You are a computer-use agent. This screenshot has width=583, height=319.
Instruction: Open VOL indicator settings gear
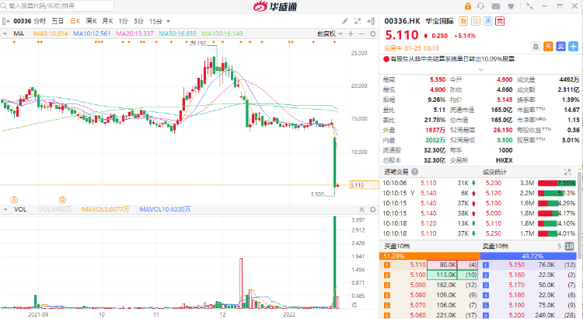372,209
